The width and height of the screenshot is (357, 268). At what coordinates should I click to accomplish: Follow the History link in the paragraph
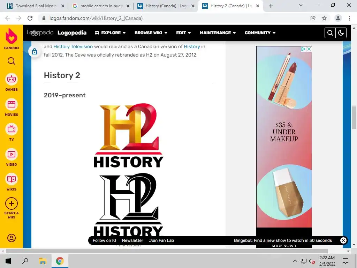[x=192, y=46]
